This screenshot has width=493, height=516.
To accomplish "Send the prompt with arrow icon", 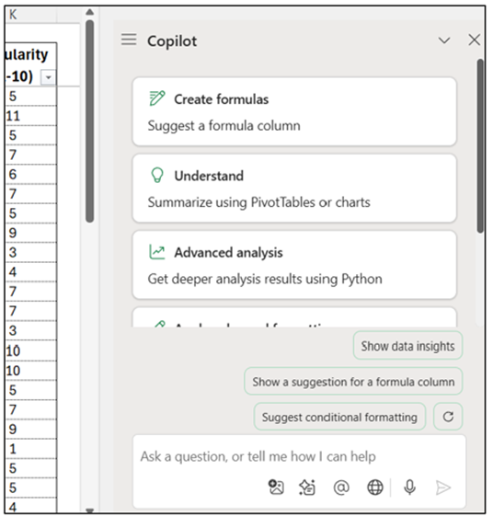I will coord(442,487).
